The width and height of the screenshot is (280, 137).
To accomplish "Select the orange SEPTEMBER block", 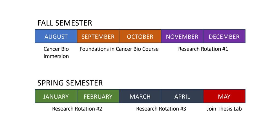I will click(x=98, y=36).
